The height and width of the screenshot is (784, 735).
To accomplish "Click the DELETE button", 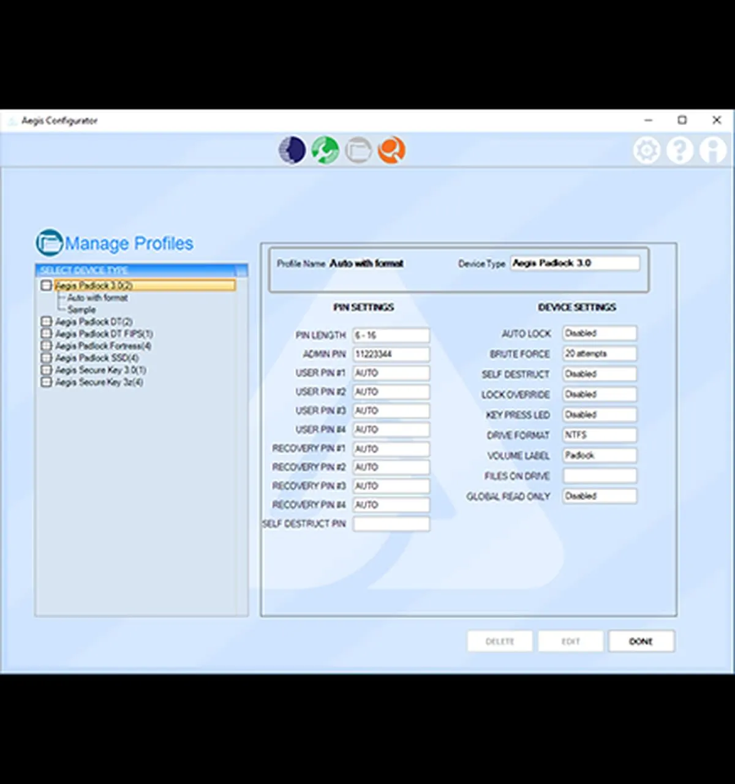I will pos(500,641).
